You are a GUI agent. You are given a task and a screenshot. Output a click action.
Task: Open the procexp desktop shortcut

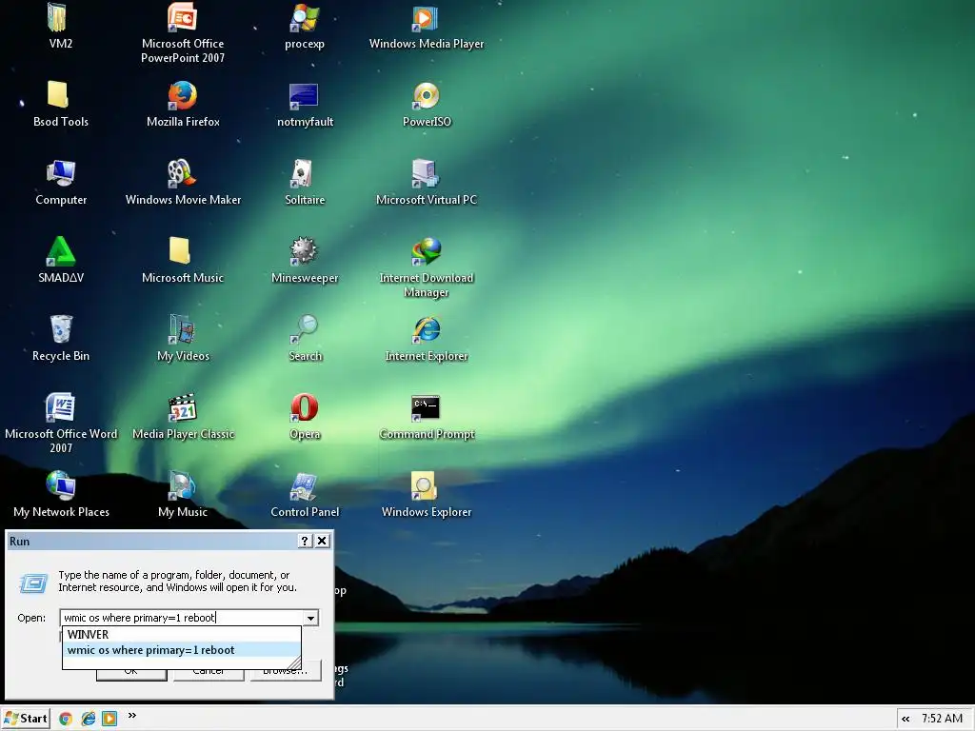tap(305, 17)
